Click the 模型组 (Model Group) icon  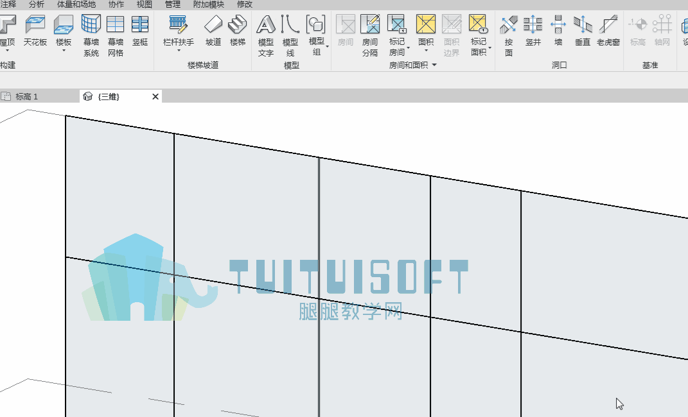point(316,24)
